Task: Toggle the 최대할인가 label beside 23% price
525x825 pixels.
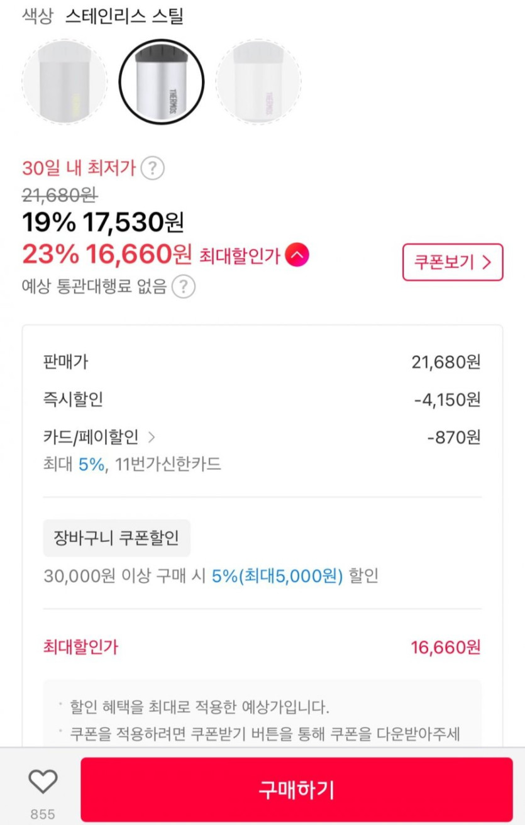Action: pos(239,256)
